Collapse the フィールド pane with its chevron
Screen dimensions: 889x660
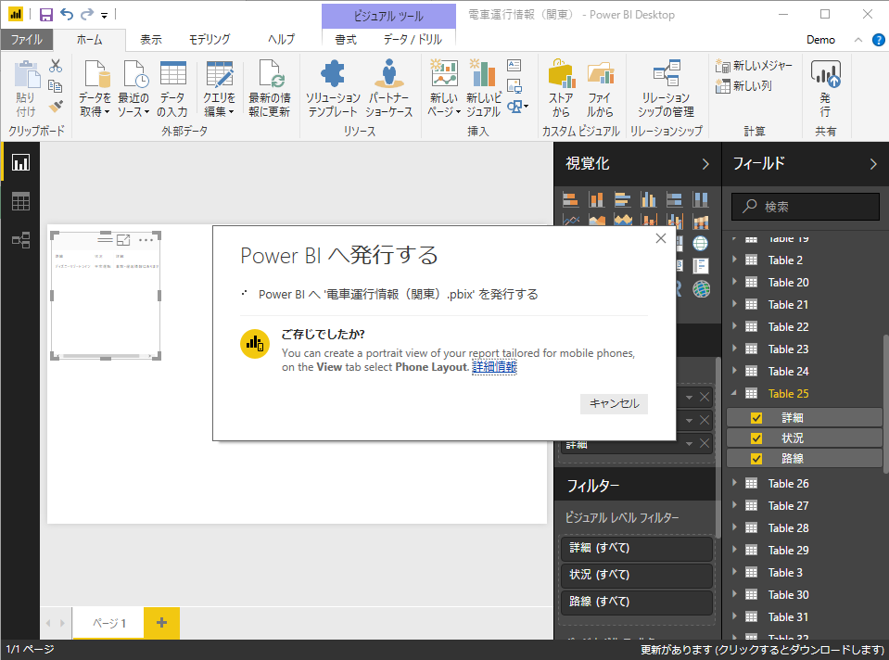tap(873, 164)
